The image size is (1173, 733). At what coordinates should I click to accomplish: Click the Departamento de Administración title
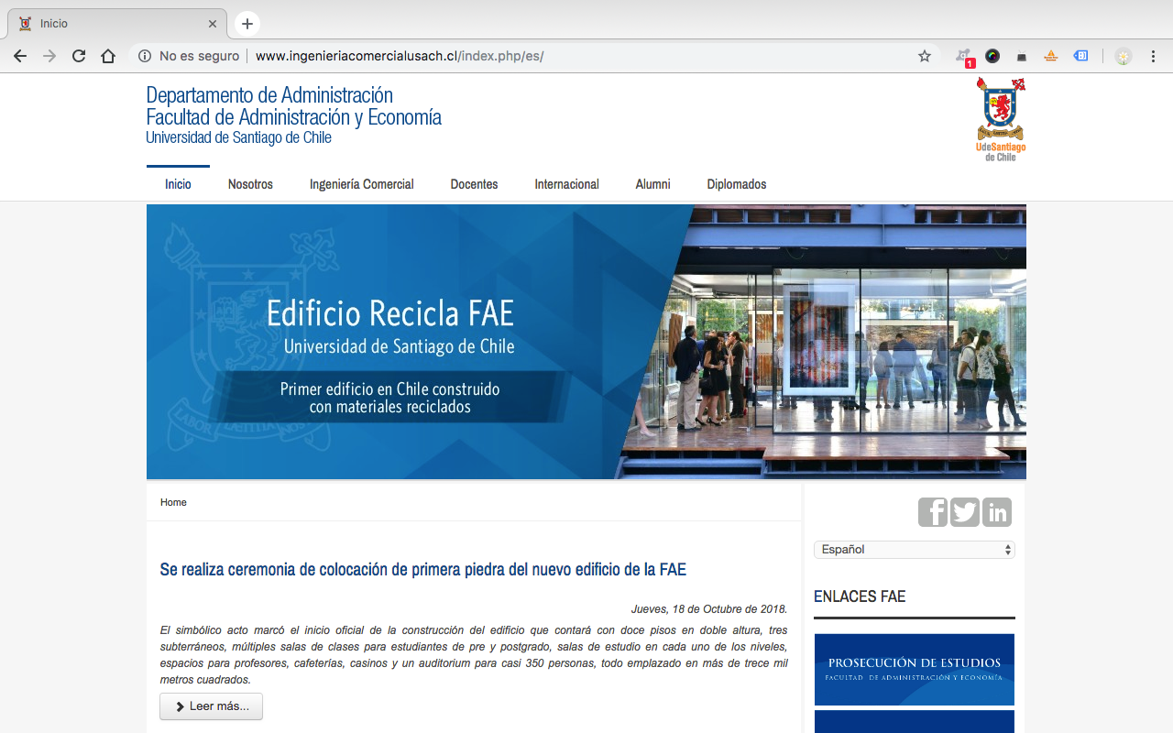[269, 95]
